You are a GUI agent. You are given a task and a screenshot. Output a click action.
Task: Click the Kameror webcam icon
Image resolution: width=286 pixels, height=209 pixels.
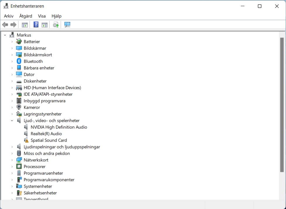[x=19, y=107]
